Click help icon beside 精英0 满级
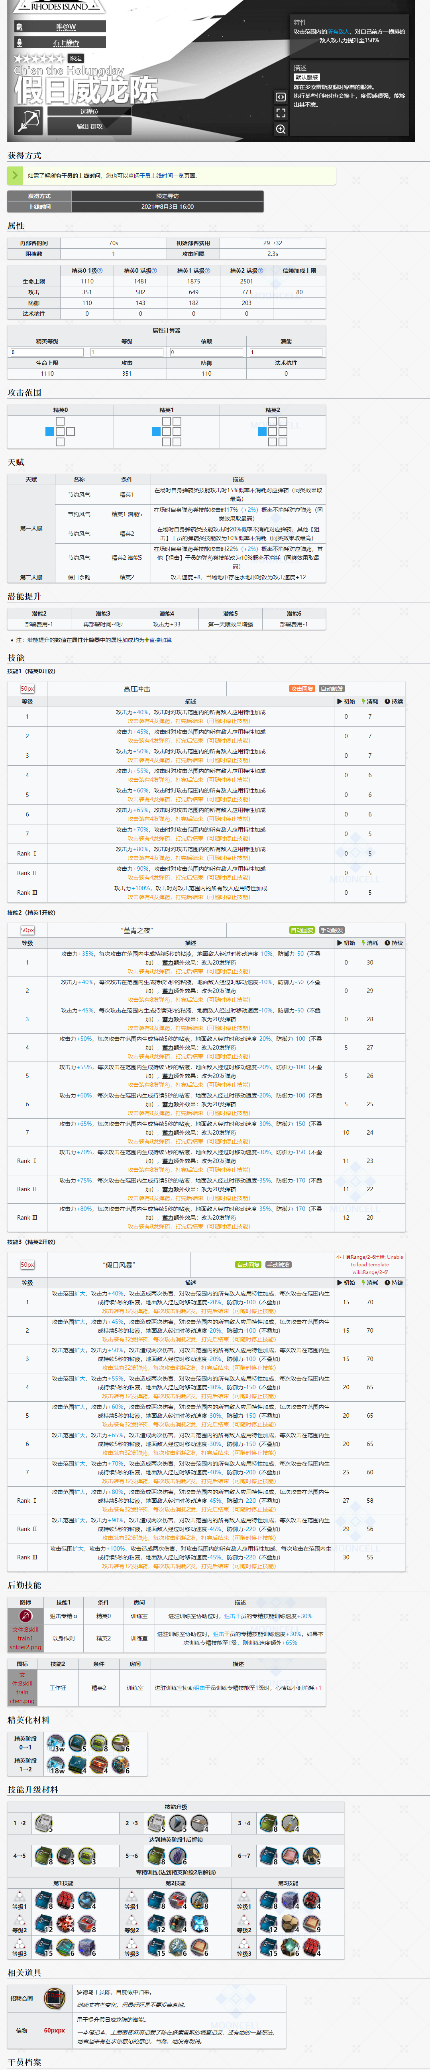This screenshot has width=430, height=2070. [x=155, y=270]
